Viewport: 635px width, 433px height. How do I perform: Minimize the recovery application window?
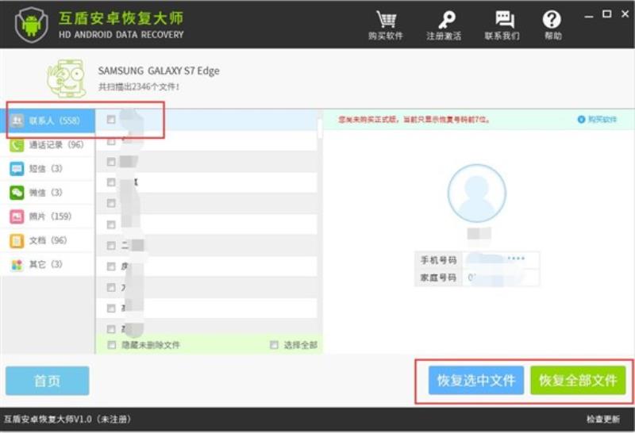pyautogui.click(x=589, y=15)
